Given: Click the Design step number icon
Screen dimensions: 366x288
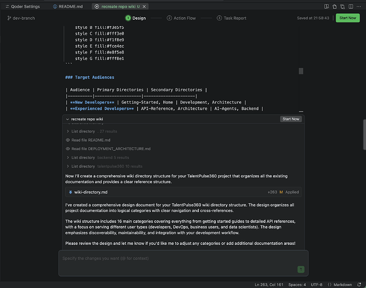Looking at the screenshot, I should pos(128,18).
